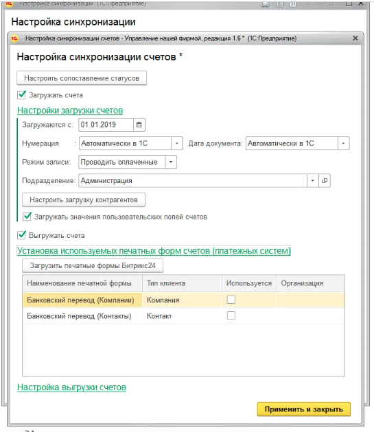Enable Используется for Банковский перевод (Компании)

tap(231, 300)
